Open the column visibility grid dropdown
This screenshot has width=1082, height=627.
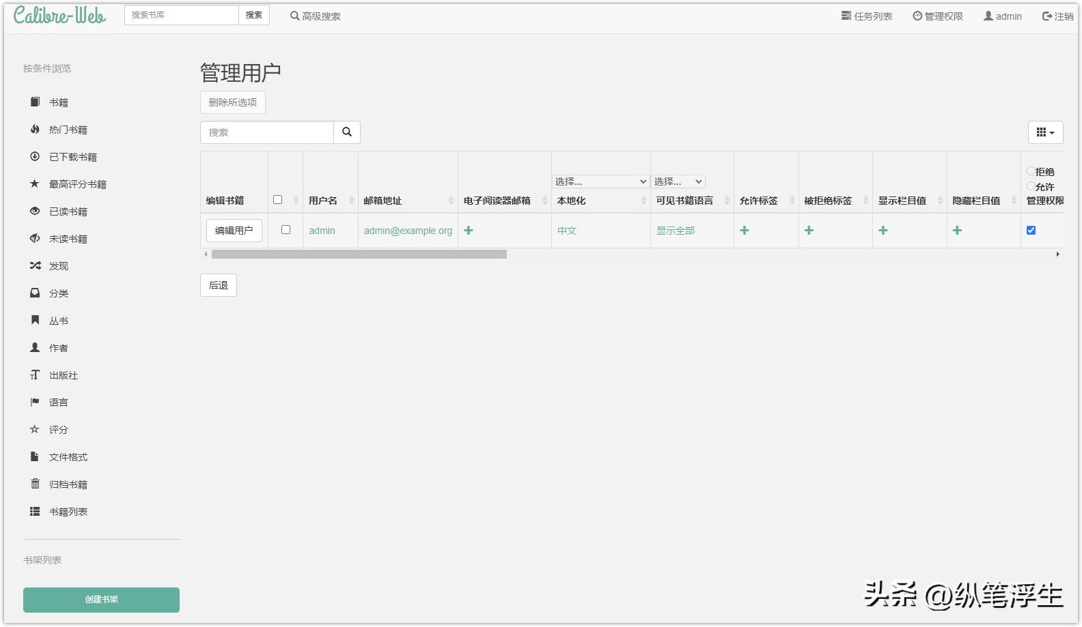(1045, 132)
